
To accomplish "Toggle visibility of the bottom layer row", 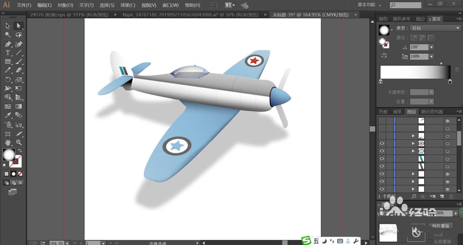I will click(382, 189).
